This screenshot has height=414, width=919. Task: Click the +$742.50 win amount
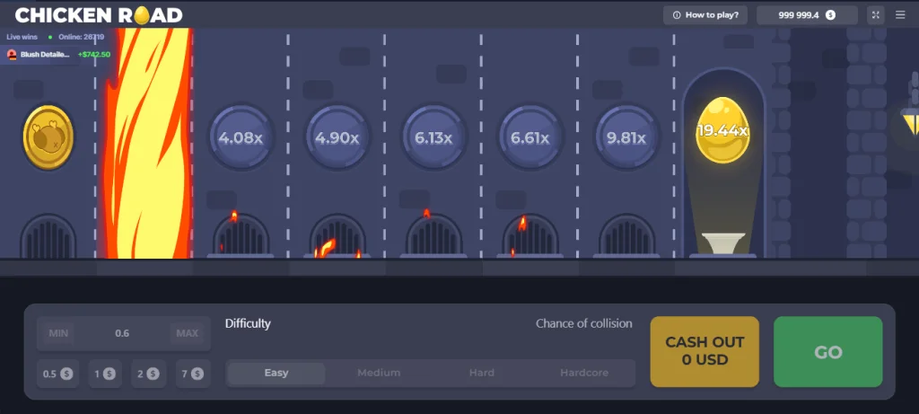tap(93, 55)
